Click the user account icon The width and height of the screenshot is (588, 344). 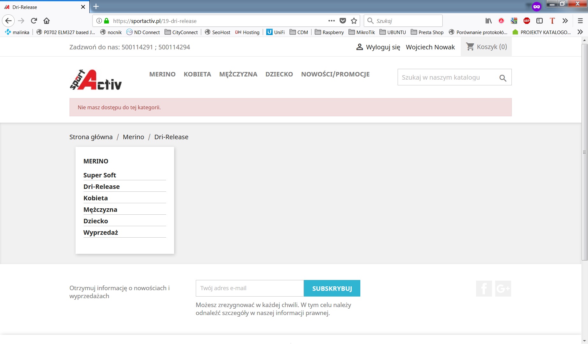[360, 47]
